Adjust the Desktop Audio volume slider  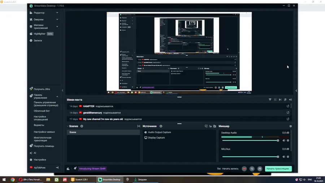pos(251,141)
